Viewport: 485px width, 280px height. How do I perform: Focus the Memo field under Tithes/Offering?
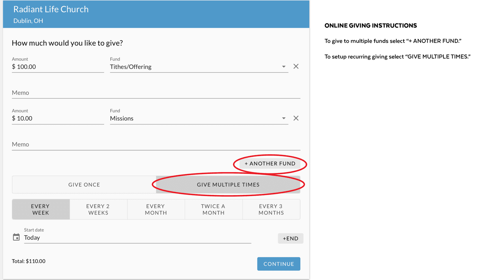(x=156, y=93)
